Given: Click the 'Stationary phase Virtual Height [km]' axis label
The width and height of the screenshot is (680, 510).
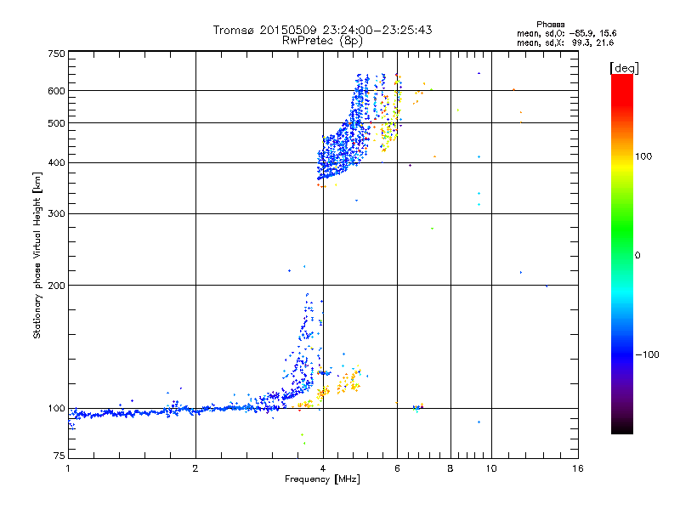Looking at the screenshot, I should (37, 256).
